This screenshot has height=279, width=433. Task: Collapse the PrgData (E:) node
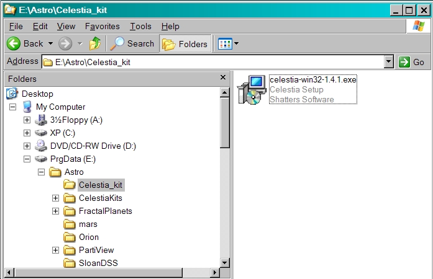point(27,159)
